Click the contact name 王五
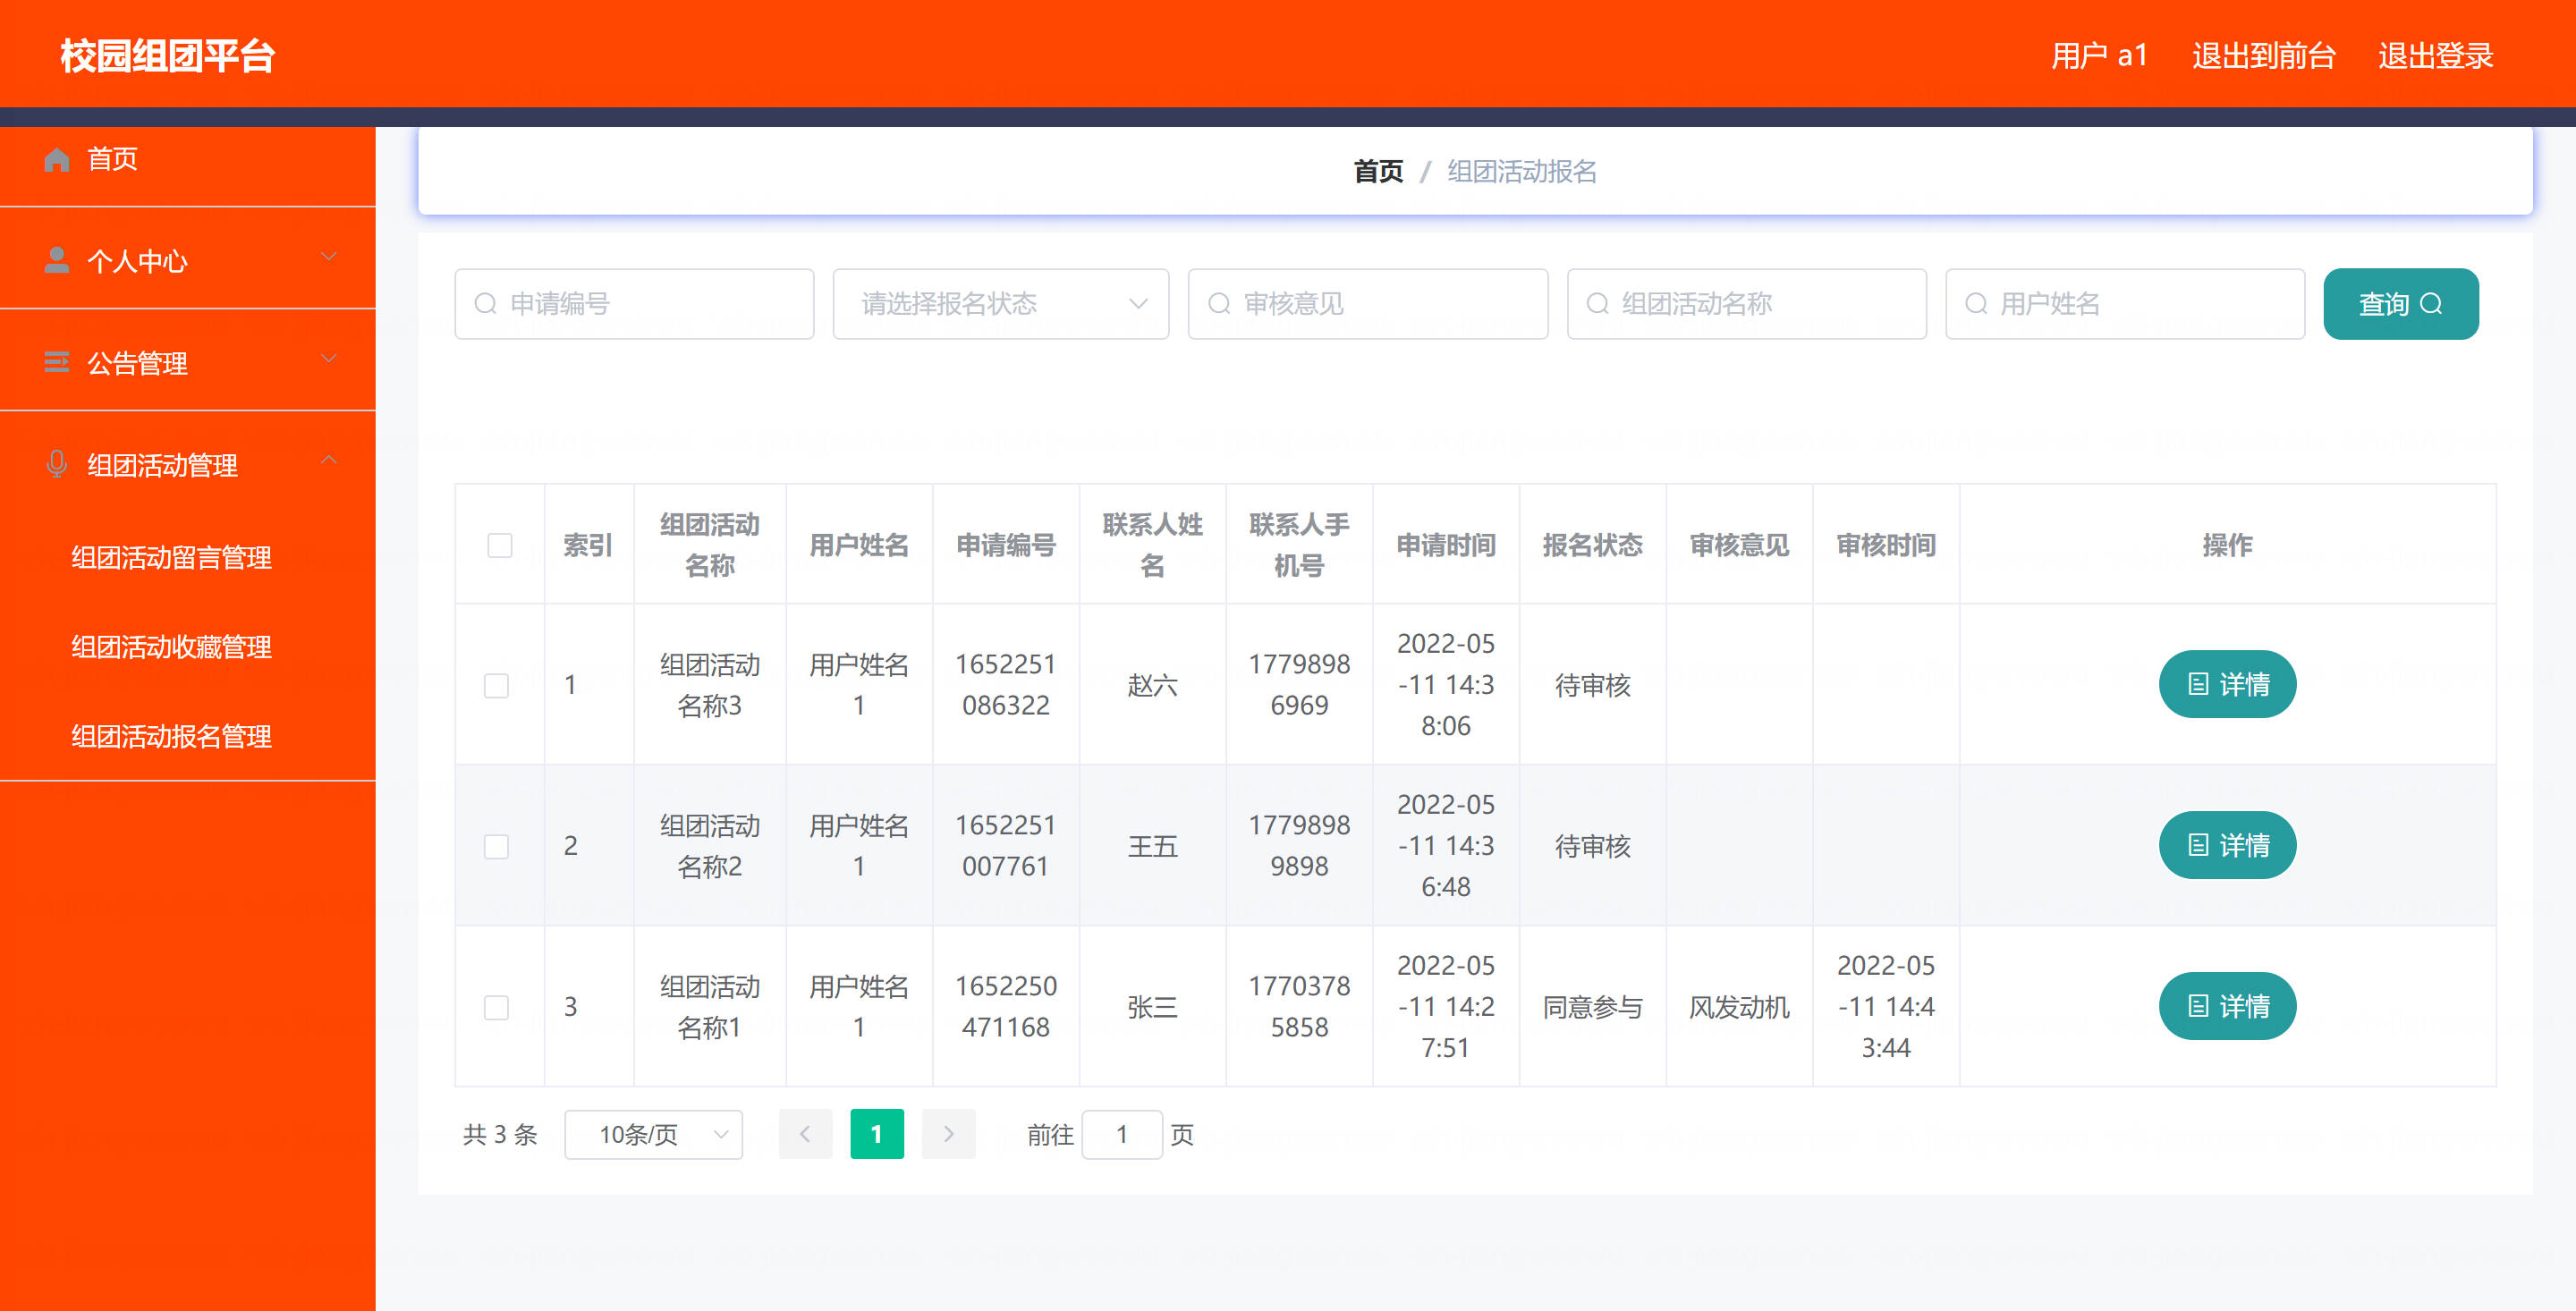The image size is (2576, 1311). (x=1152, y=846)
